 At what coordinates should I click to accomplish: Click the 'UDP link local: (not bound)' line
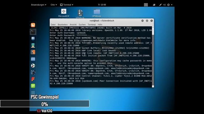click(x=83, y=51)
